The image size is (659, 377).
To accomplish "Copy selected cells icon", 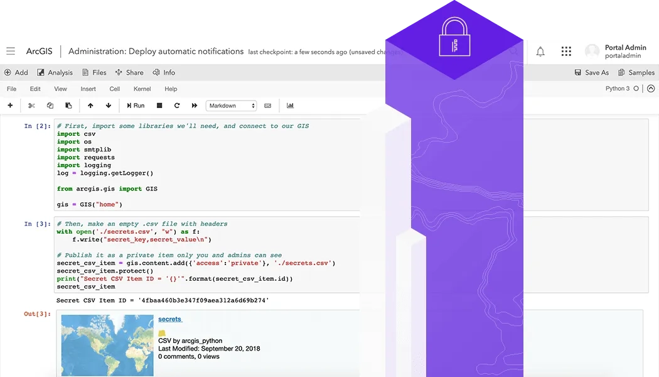I will pos(50,106).
